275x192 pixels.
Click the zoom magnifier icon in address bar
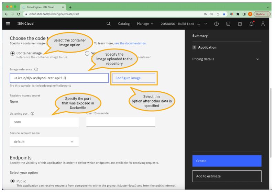pyautogui.click(x=212, y=14)
